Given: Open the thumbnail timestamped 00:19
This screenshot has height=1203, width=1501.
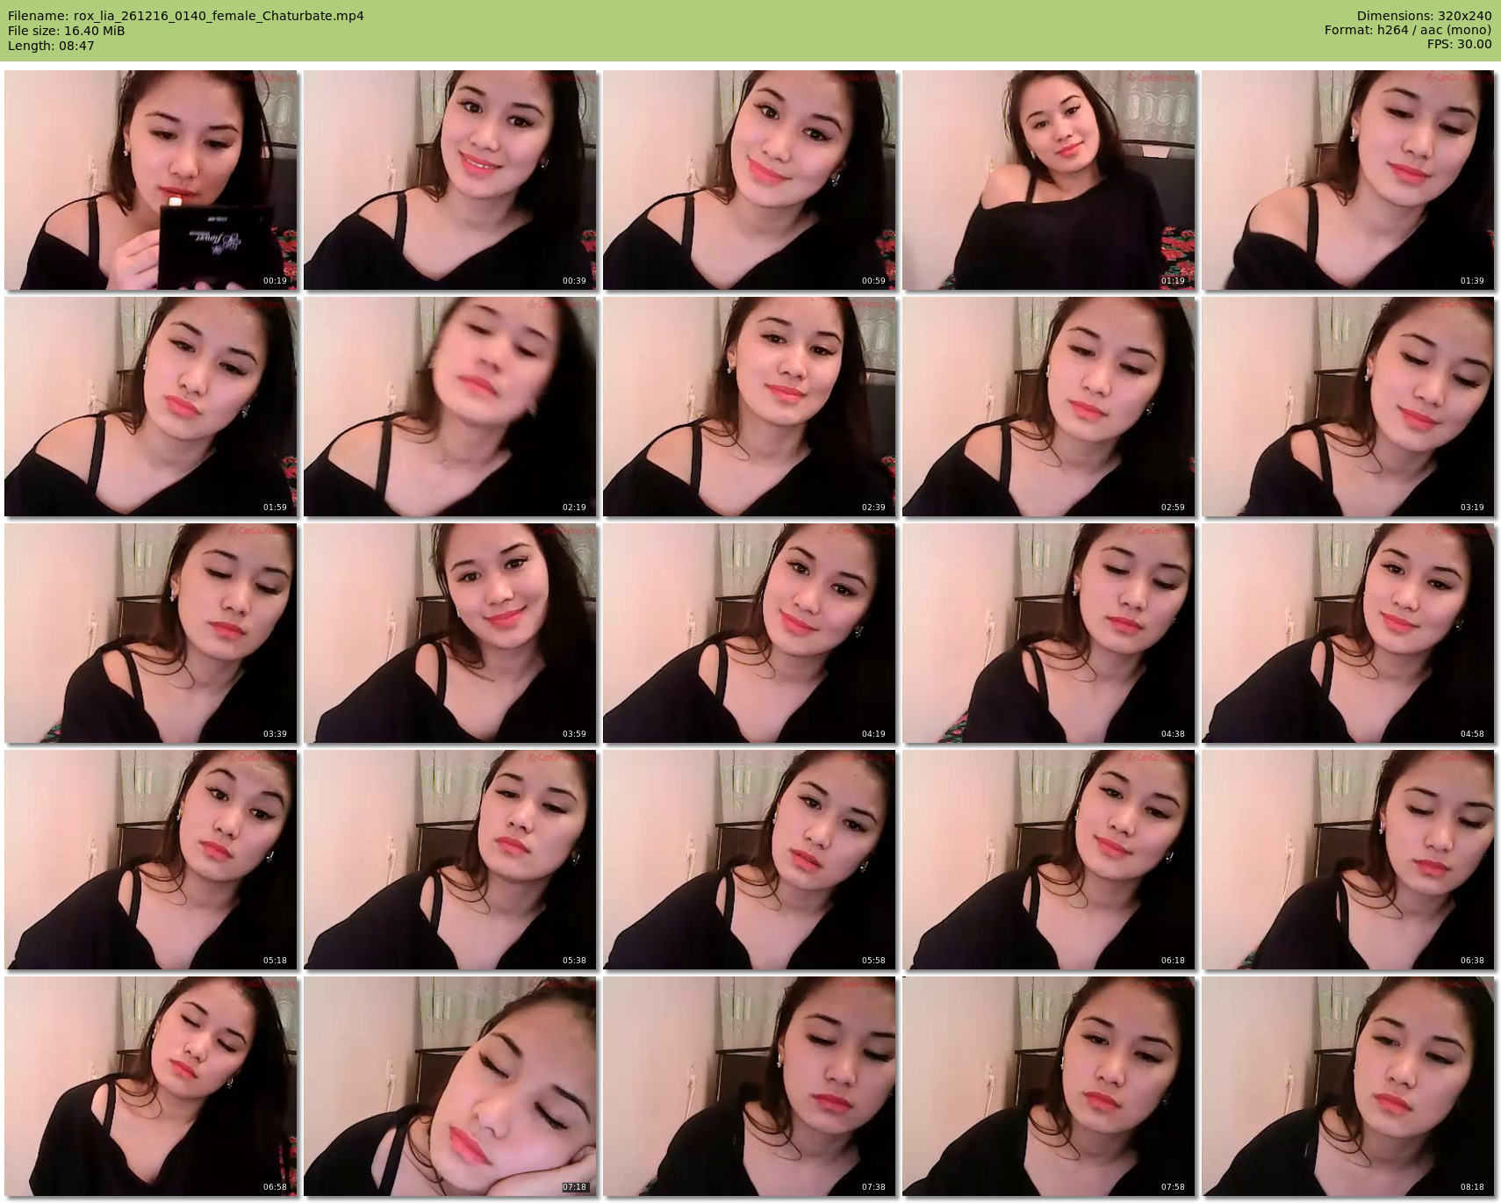Looking at the screenshot, I should [150, 180].
